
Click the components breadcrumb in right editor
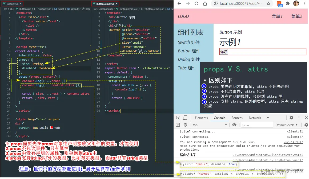click(x=106, y=9)
